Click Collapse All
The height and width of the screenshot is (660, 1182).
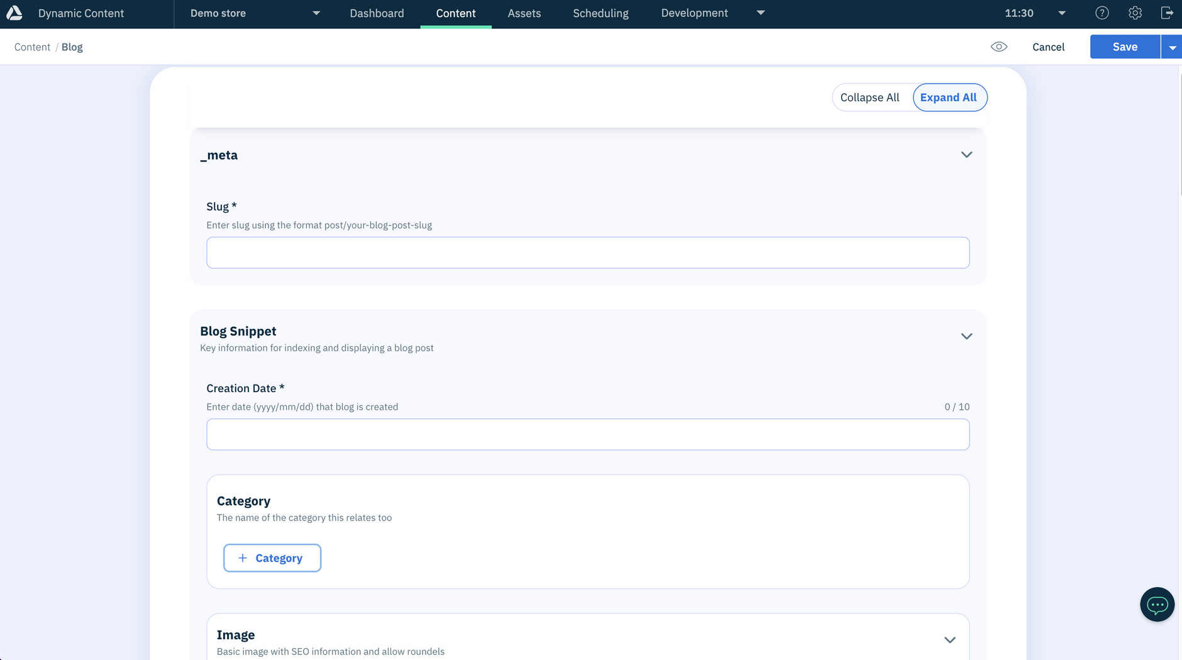[x=870, y=97]
